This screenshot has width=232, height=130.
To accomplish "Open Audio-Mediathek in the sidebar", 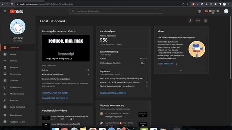I will 18,107.
